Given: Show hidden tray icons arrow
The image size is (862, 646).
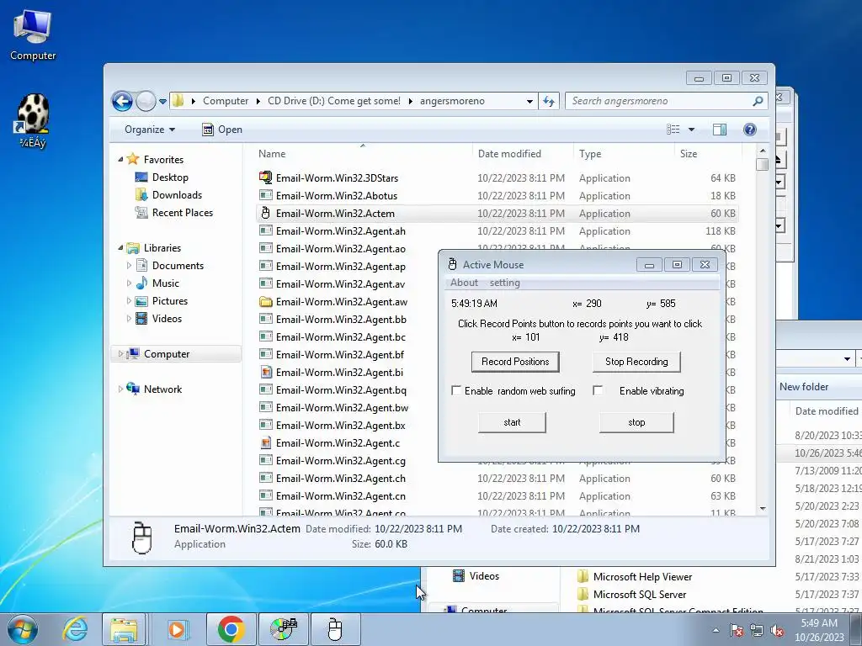Looking at the screenshot, I should [716, 631].
